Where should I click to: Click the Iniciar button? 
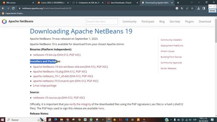coord(212,11)
